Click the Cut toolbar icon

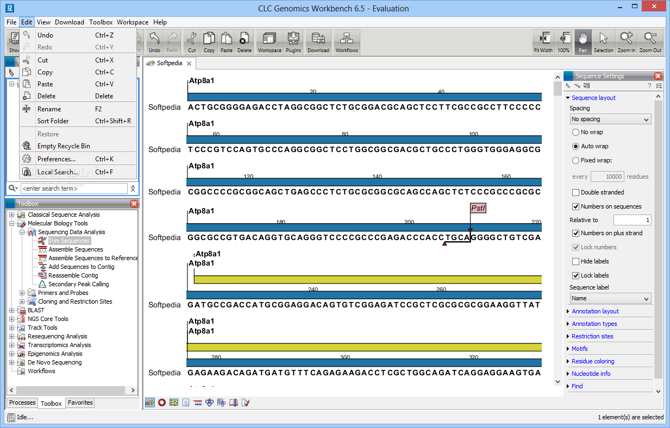[192, 42]
